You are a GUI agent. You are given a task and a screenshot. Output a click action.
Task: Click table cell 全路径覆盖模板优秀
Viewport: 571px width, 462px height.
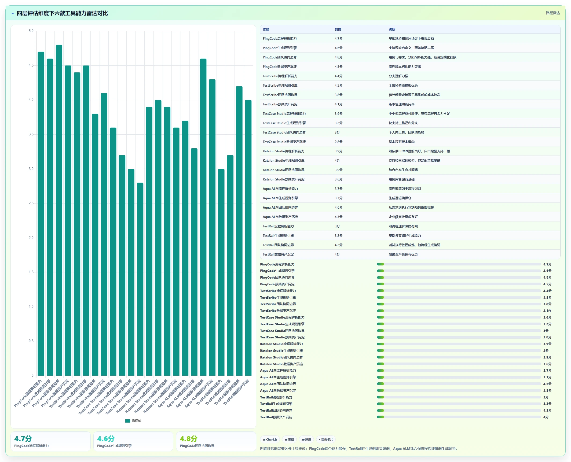click(403, 86)
